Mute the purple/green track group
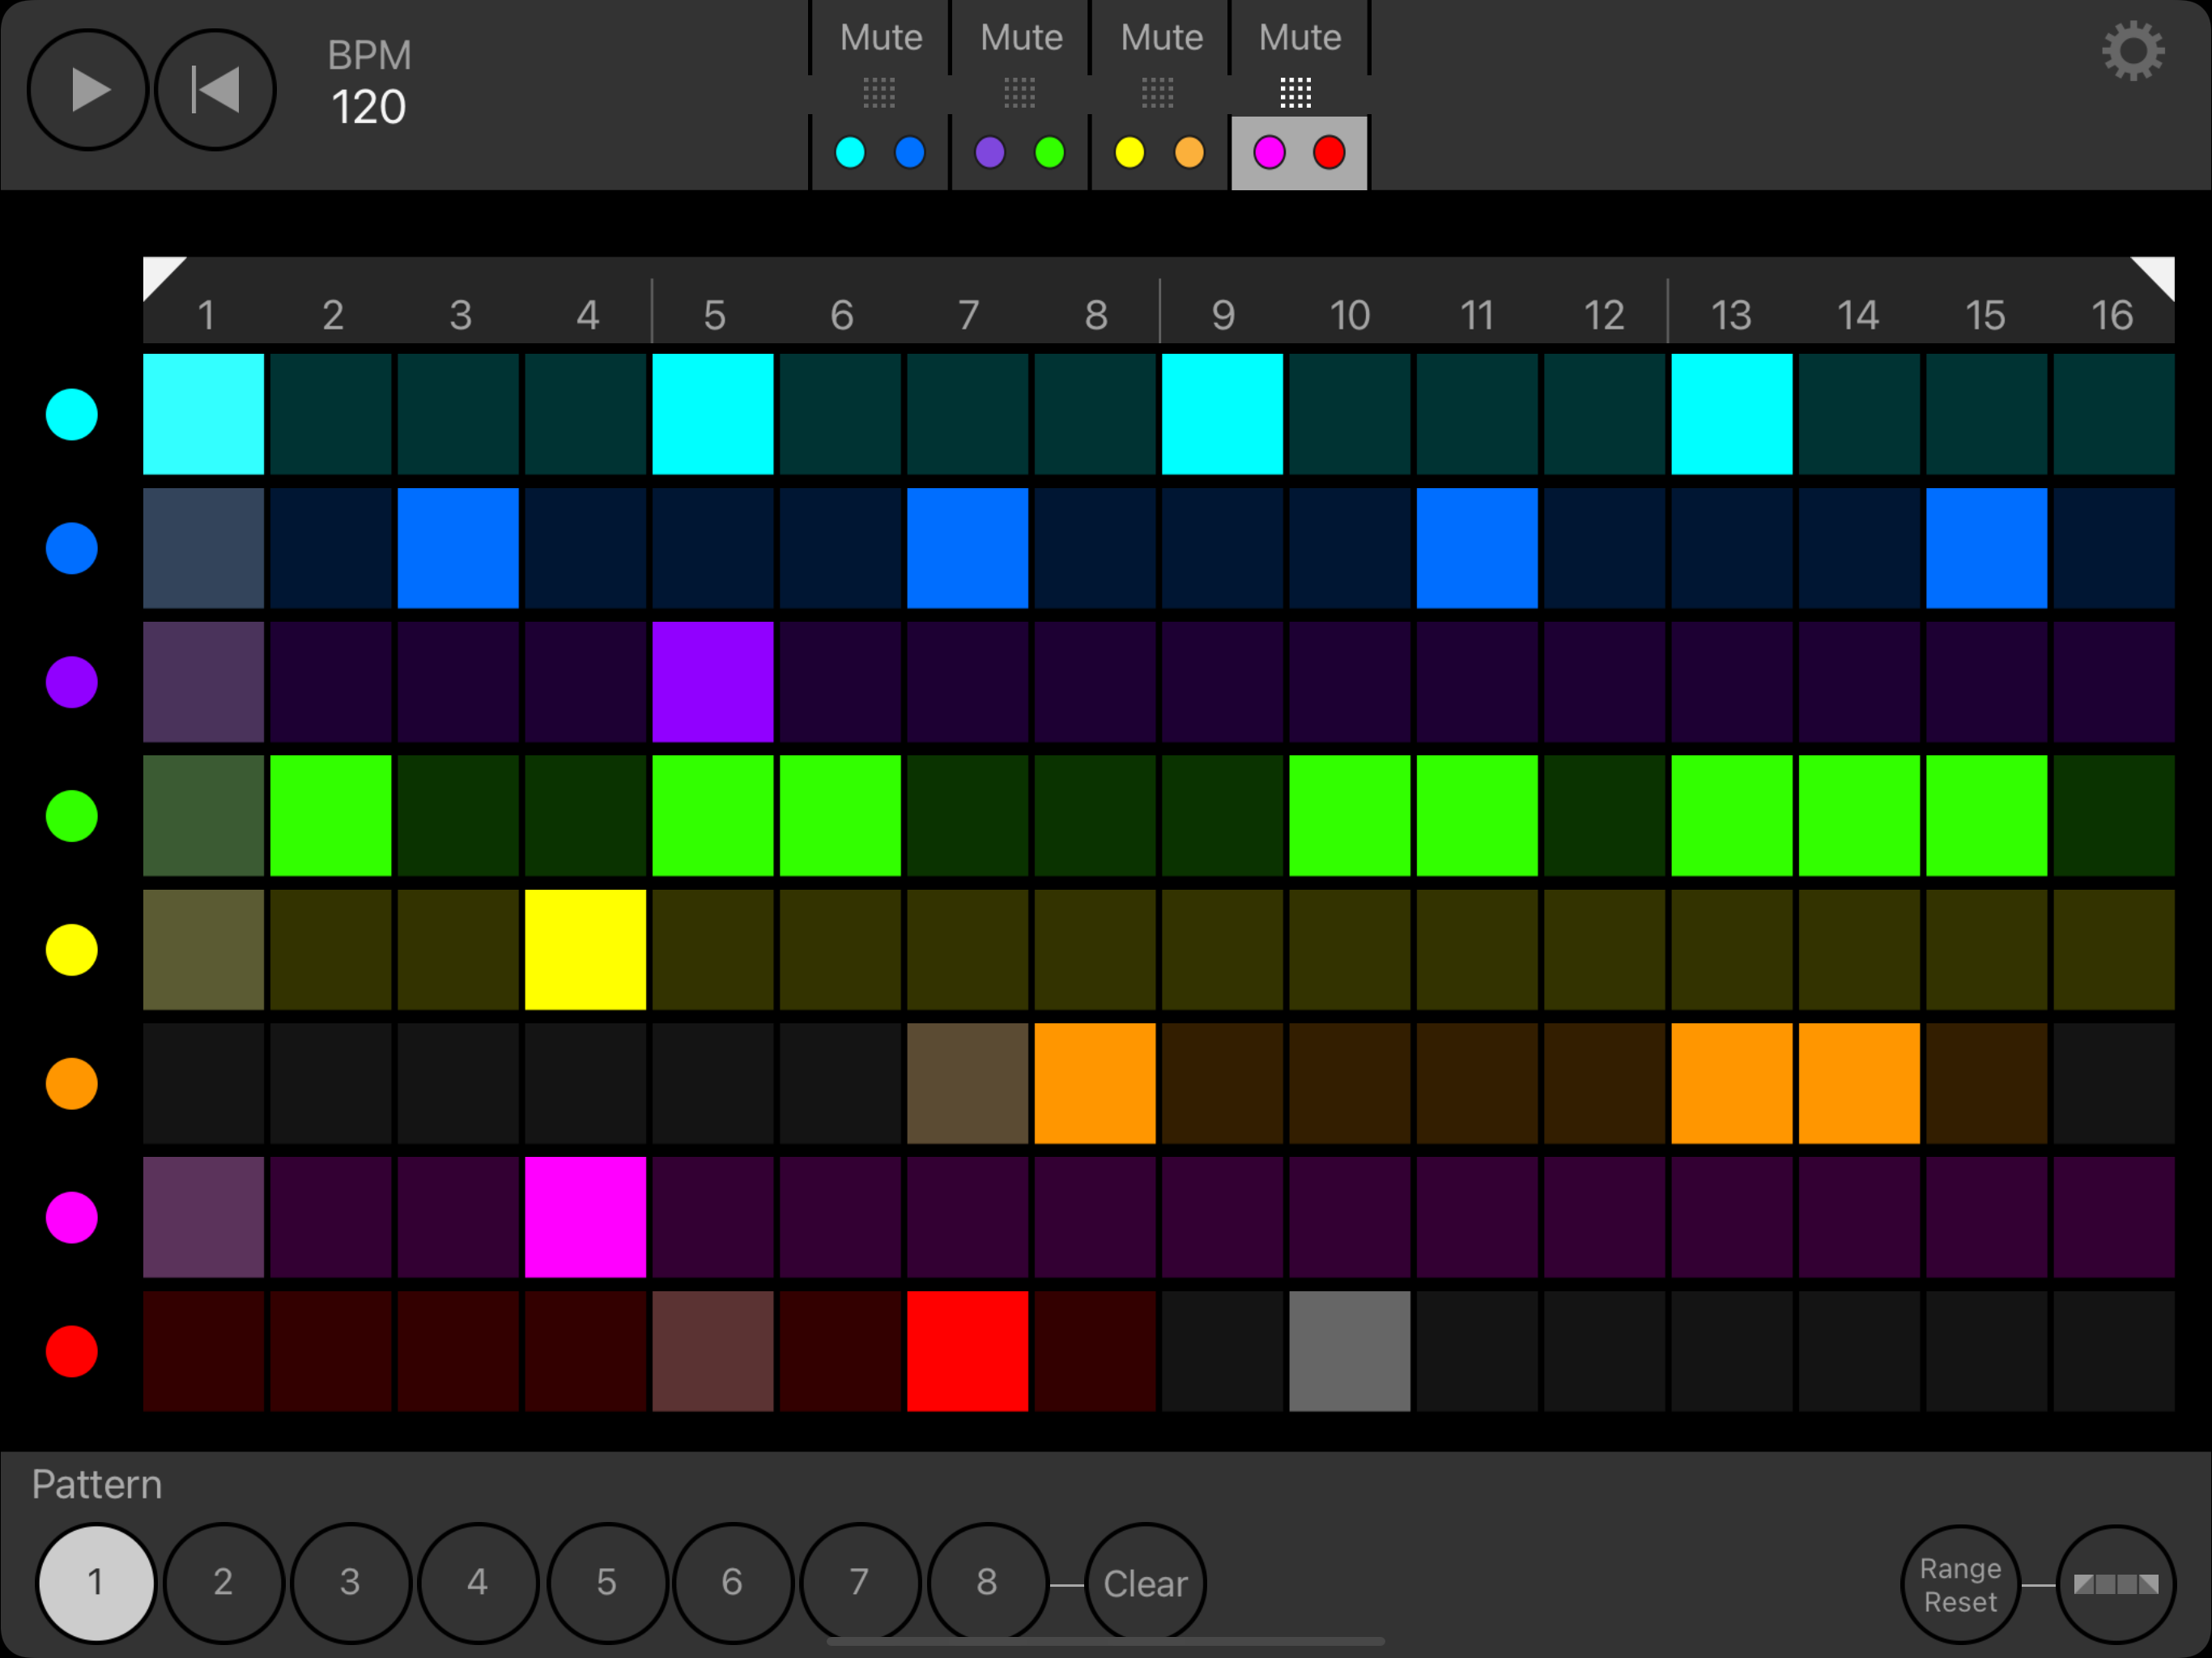The height and width of the screenshot is (1658, 2212). click(1020, 38)
